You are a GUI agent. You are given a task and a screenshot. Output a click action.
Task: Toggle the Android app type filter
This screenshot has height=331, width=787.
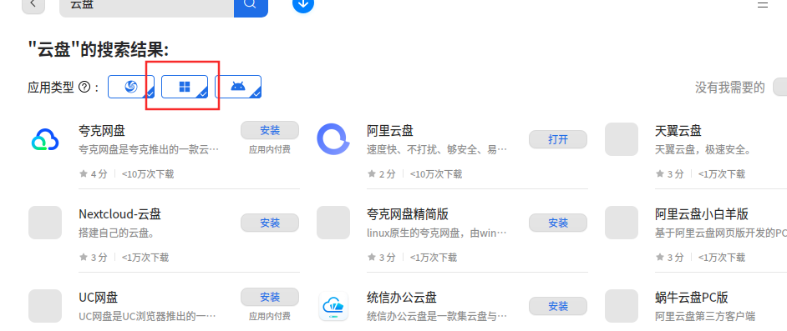[x=238, y=87]
